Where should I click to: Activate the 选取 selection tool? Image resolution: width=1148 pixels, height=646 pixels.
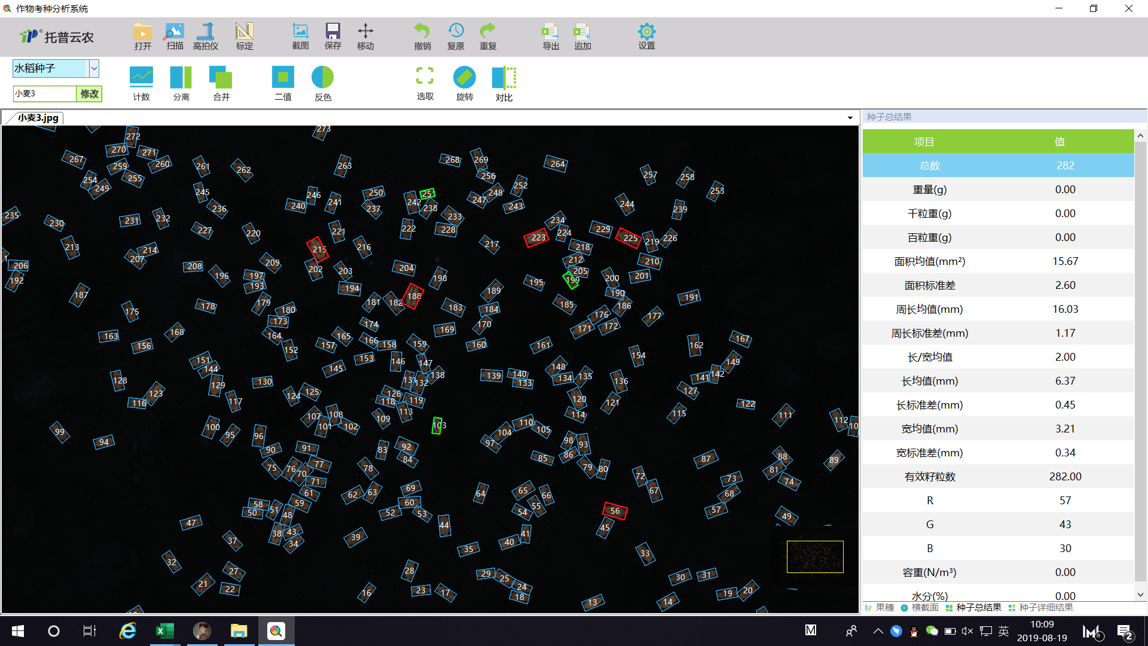[425, 84]
